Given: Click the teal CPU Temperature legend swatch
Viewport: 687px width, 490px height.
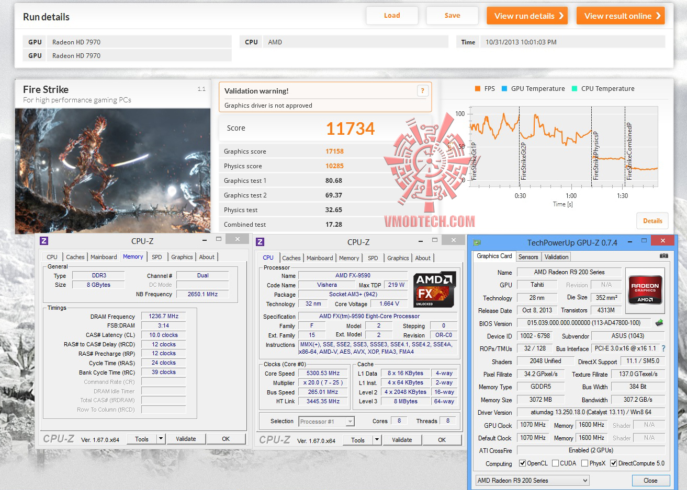Looking at the screenshot, I should pos(575,89).
